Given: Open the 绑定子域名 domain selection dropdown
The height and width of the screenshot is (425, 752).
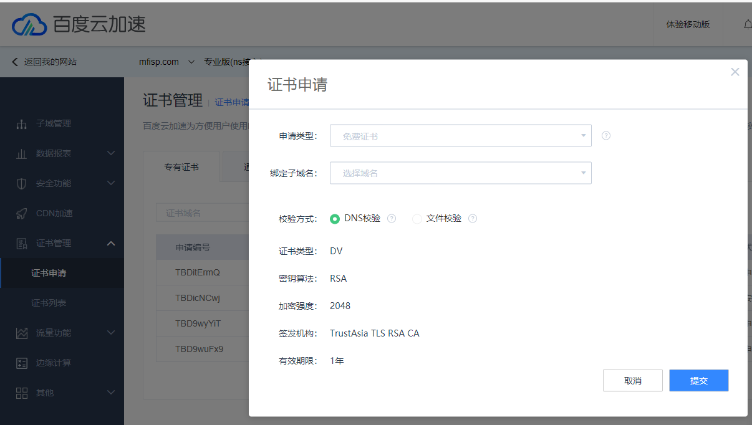Looking at the screenshot, I should [460, 173].
